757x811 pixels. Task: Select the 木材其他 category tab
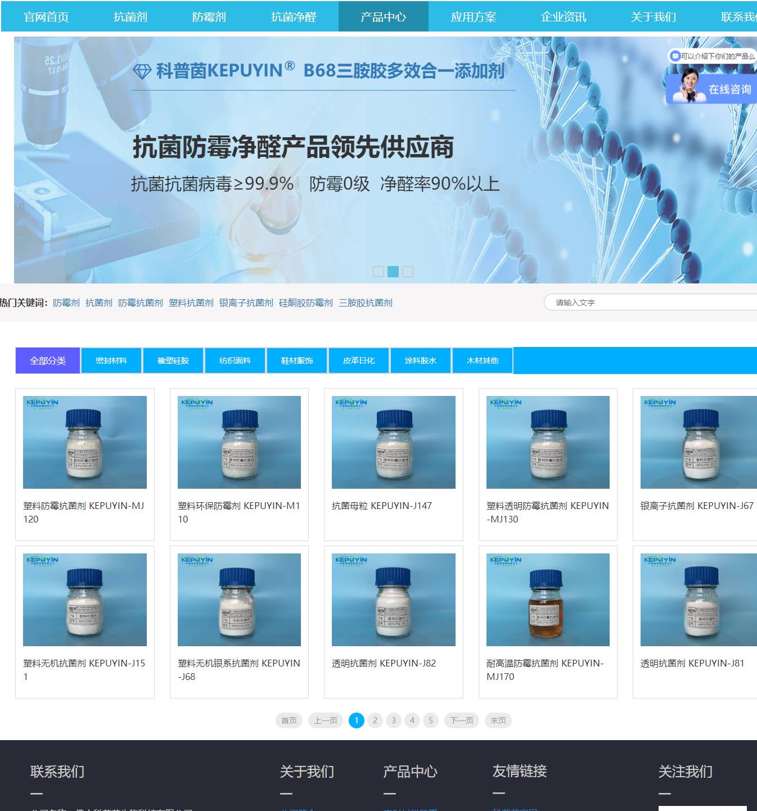pyautogui.click(x=483, y=361)
